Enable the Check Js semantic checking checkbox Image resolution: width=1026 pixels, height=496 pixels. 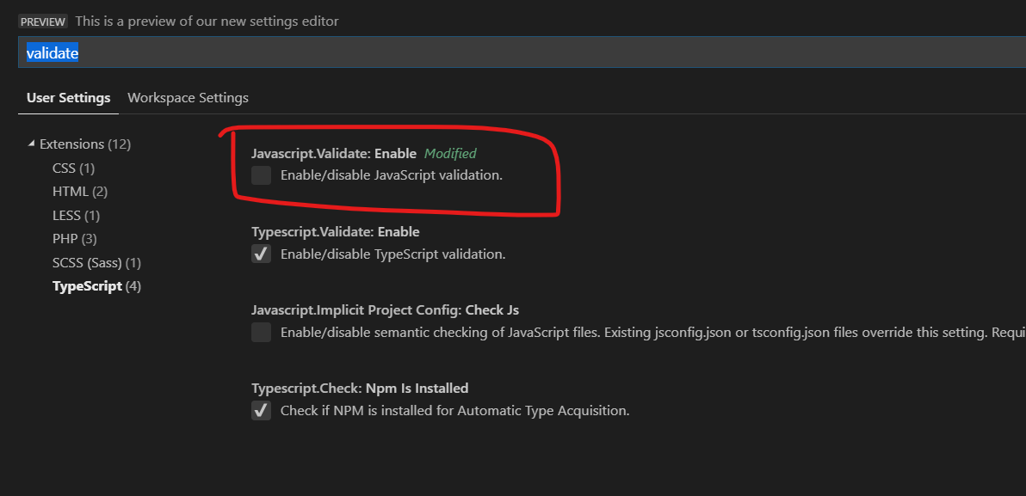click(x=261, y=332)
